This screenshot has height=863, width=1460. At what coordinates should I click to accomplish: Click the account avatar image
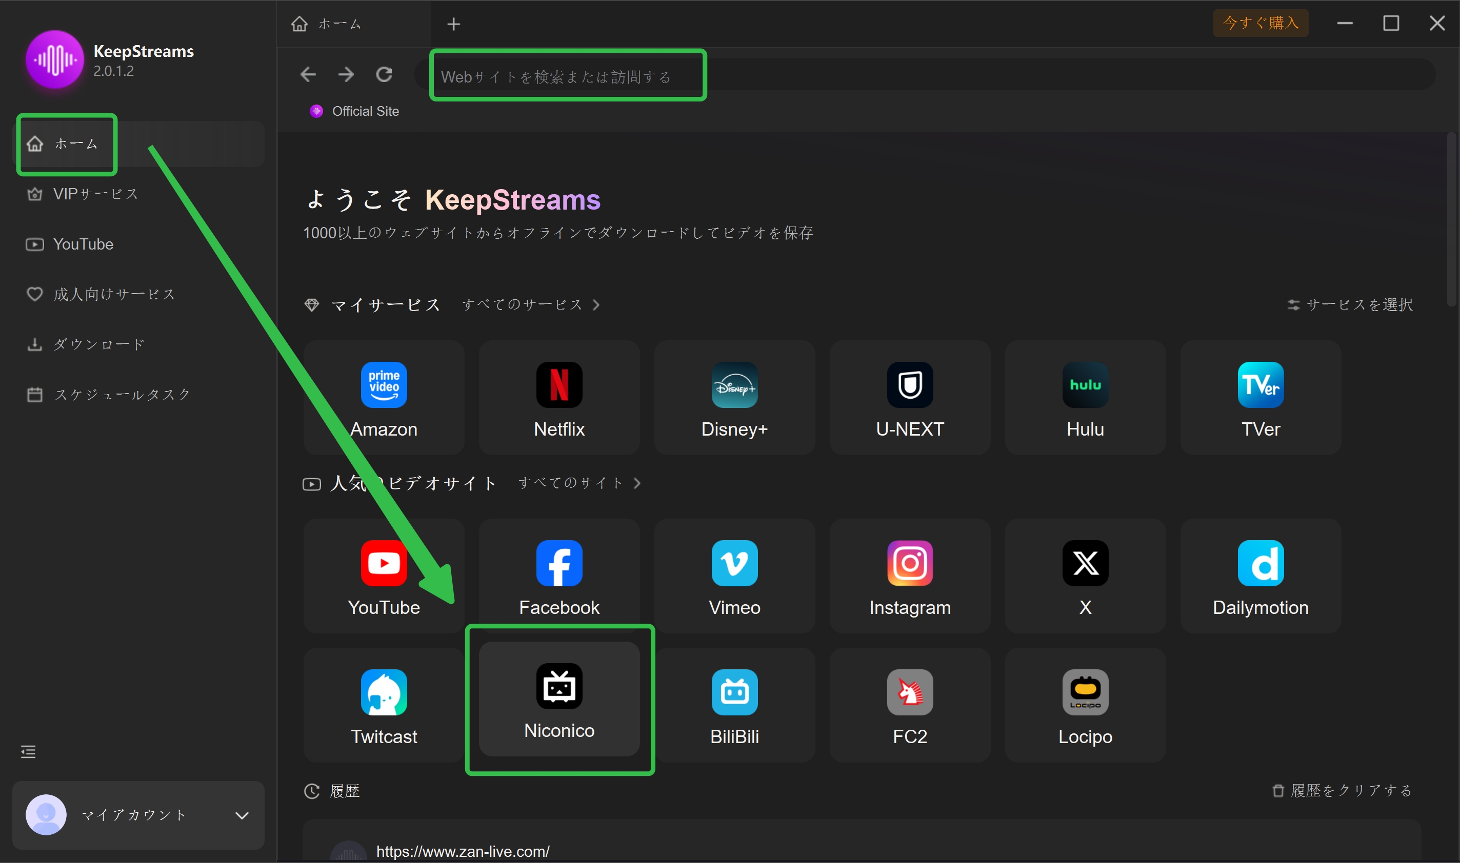point(46,815)
